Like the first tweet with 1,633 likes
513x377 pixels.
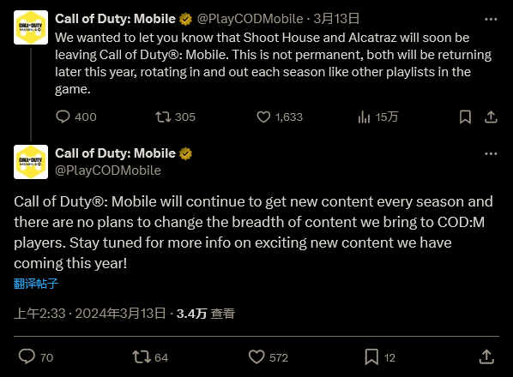point(280,117)
